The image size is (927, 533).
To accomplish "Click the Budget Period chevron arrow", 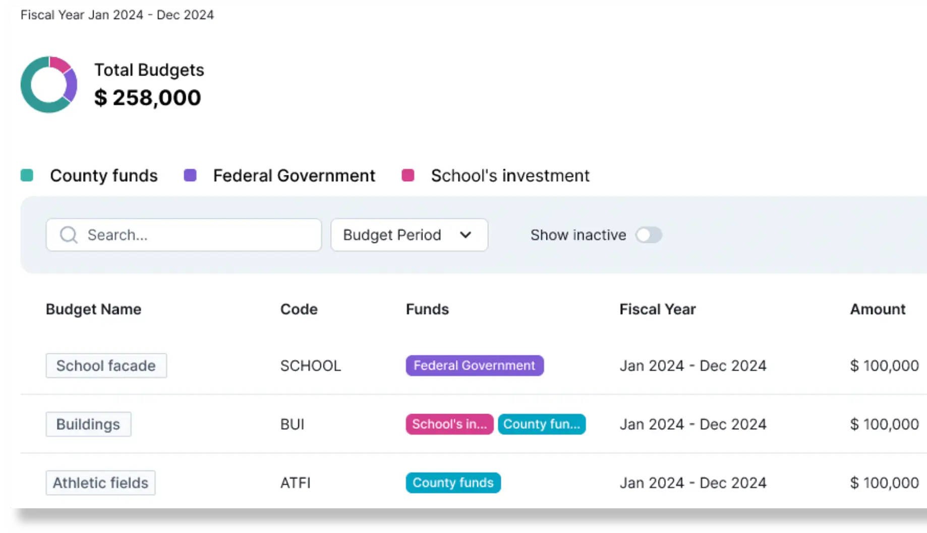I will click(466, 235).
